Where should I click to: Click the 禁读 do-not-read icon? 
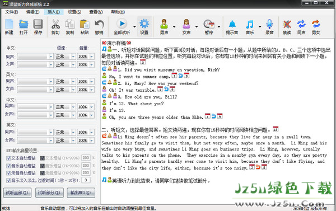pos(287,27)
